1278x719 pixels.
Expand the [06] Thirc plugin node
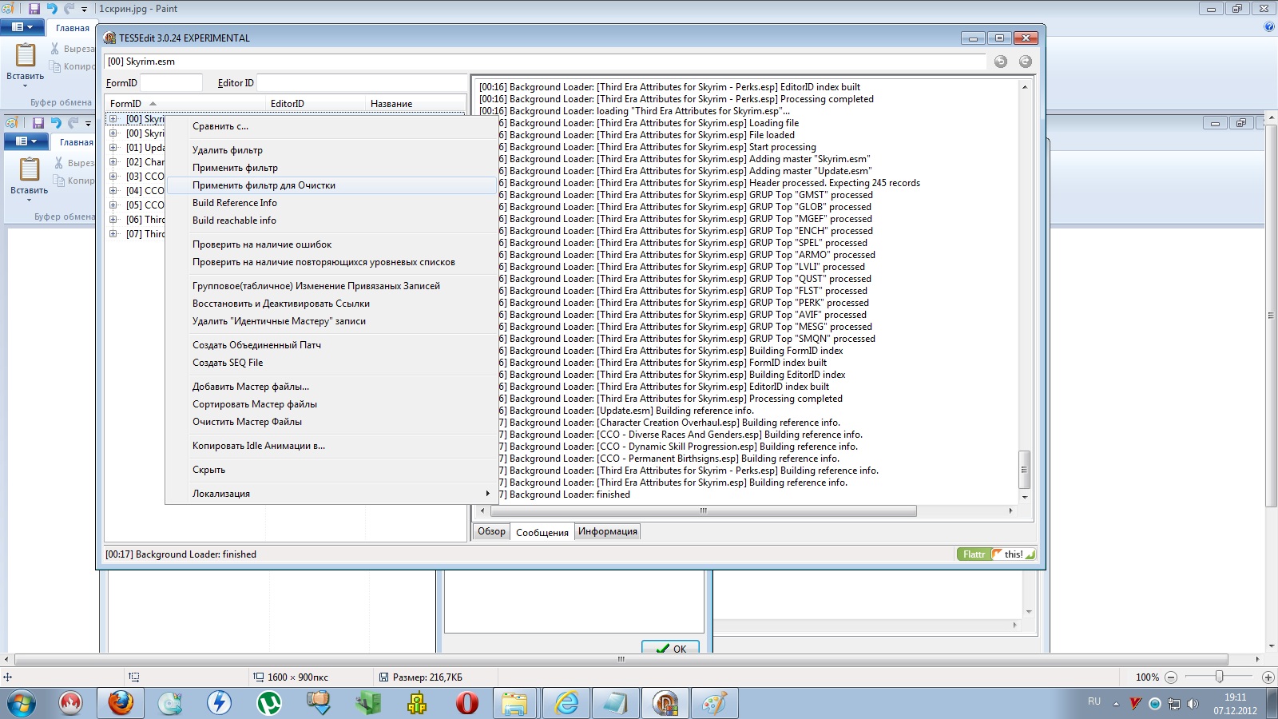[x=113, y=220]
